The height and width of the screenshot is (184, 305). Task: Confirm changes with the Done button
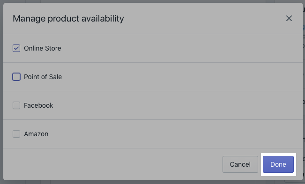point(278,164)
